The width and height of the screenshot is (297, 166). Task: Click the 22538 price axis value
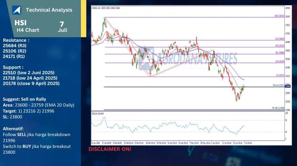[x=288, y=101]
